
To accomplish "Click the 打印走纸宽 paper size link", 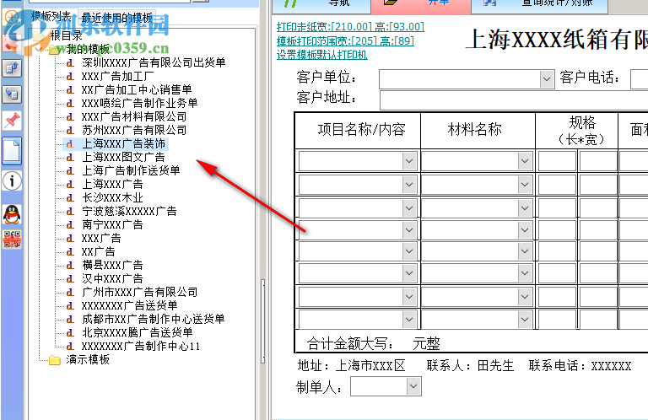I will click(x=350, y=27).
